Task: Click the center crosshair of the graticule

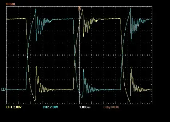Action: pyautogui.click(x=79, y=55)
